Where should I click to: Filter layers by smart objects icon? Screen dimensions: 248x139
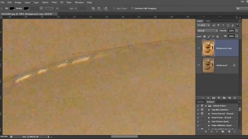pyautogui.click(x=232, y=25)
